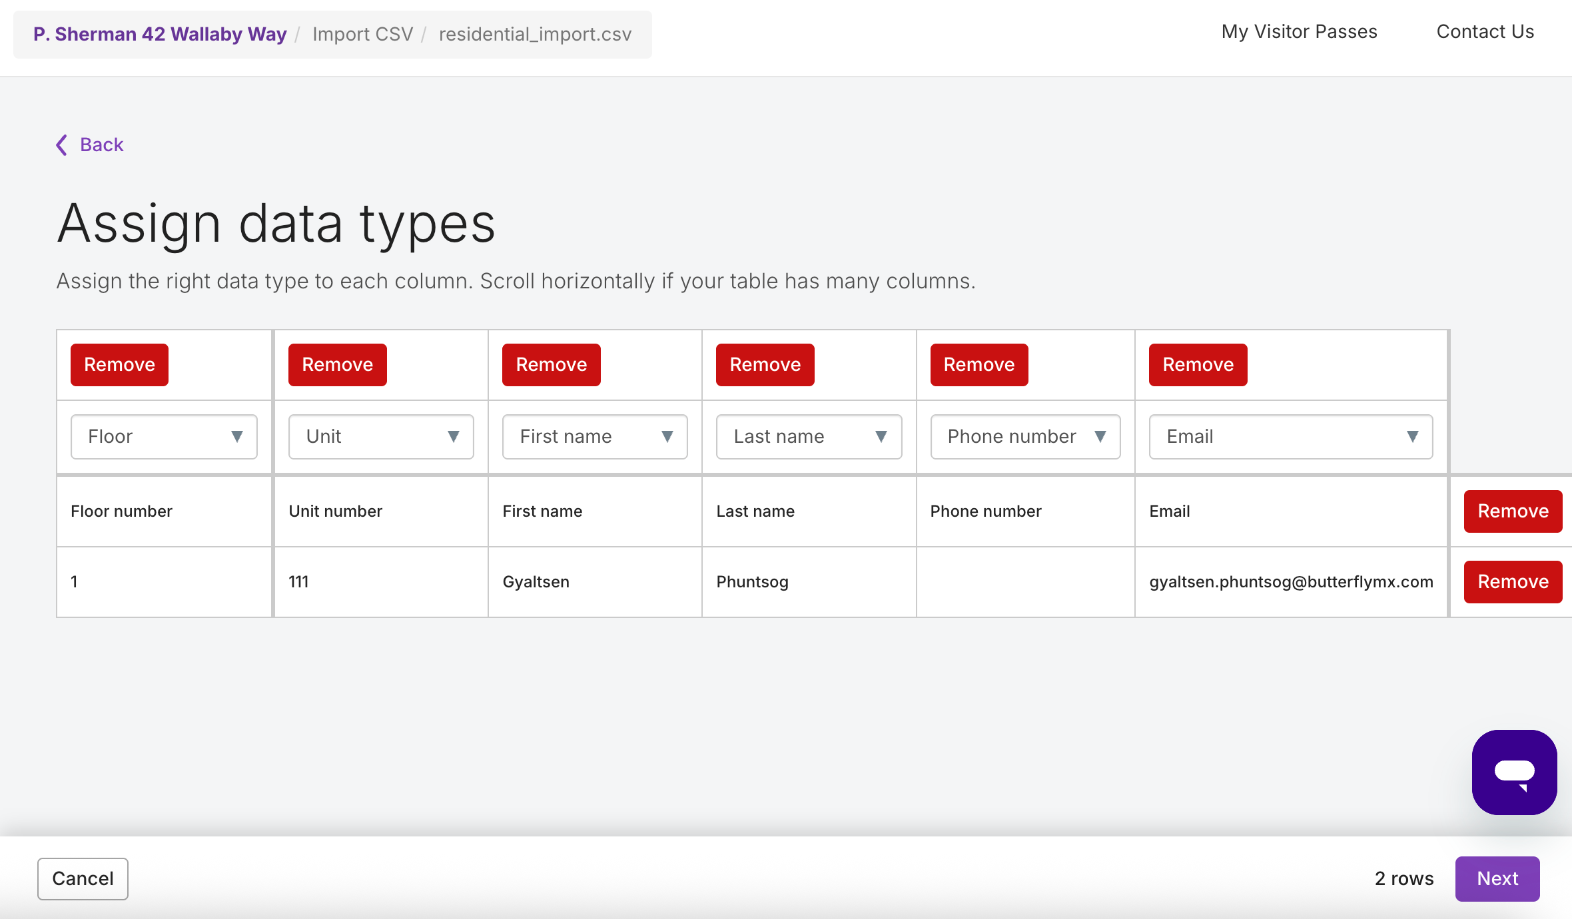Open the Phone number type dropdown
This screenshot has height=919, width=1572.
[1025, 437]
